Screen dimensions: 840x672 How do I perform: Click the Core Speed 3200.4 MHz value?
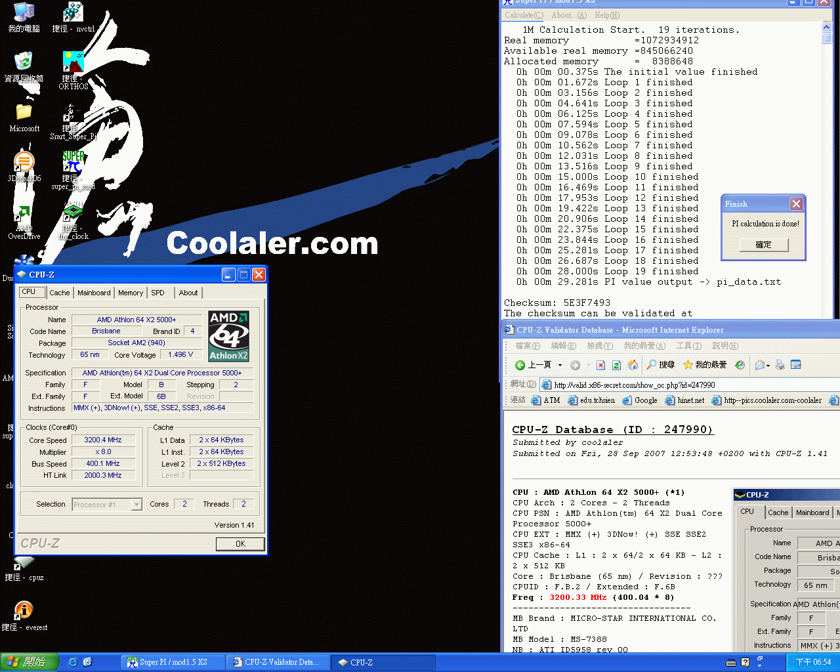(103, 440)
